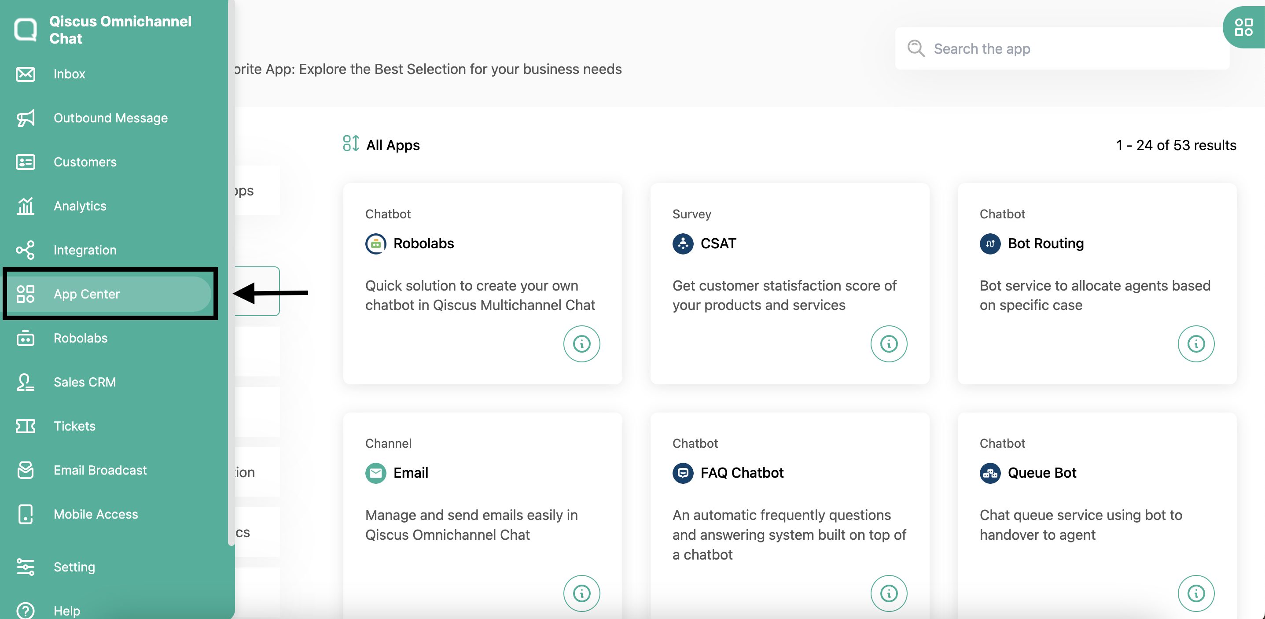Click the CSAT card logo icon
Screen dimensions: 1265x619
[683, 243]
